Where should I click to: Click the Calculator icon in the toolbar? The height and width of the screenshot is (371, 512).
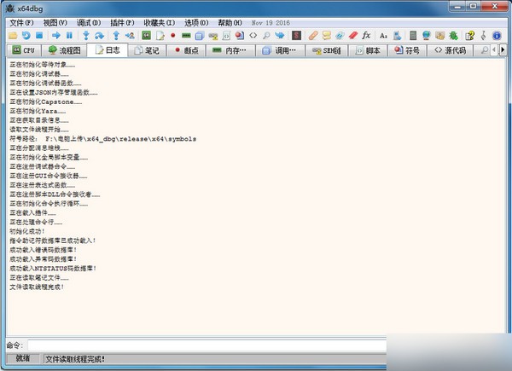coord(413,35)
